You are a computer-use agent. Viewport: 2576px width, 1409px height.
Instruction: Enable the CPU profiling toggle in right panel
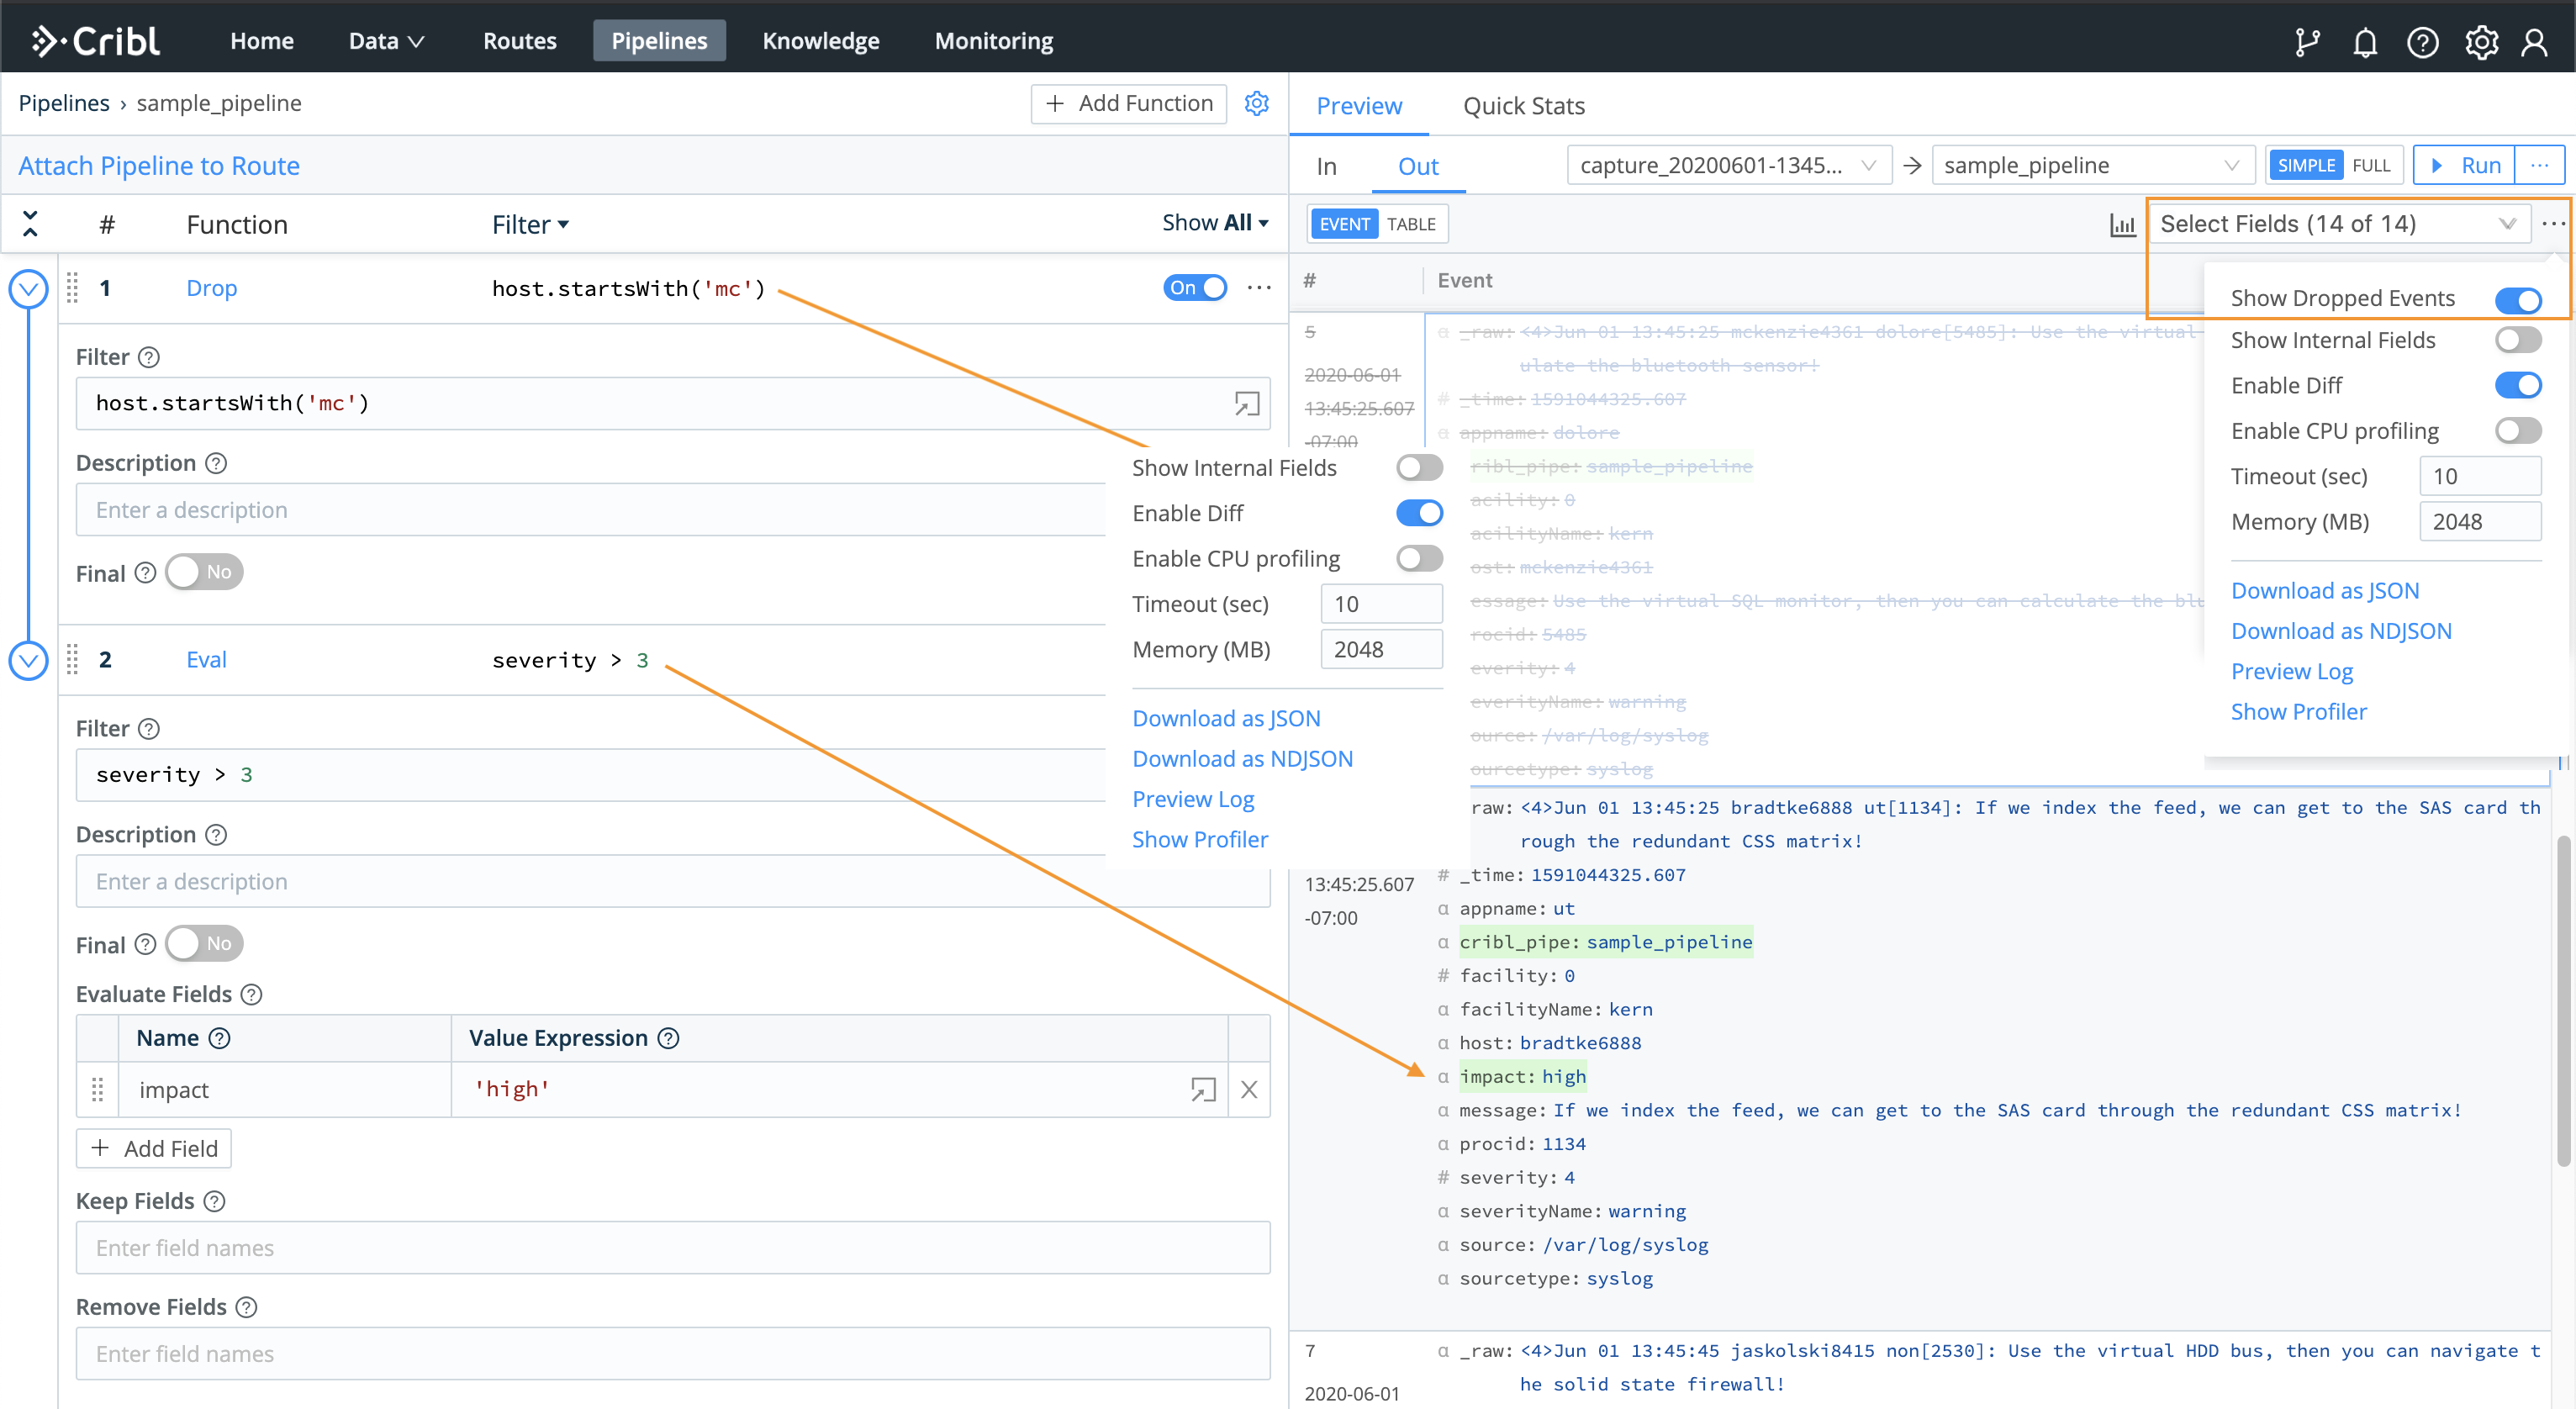click(x=2517, y=430)
